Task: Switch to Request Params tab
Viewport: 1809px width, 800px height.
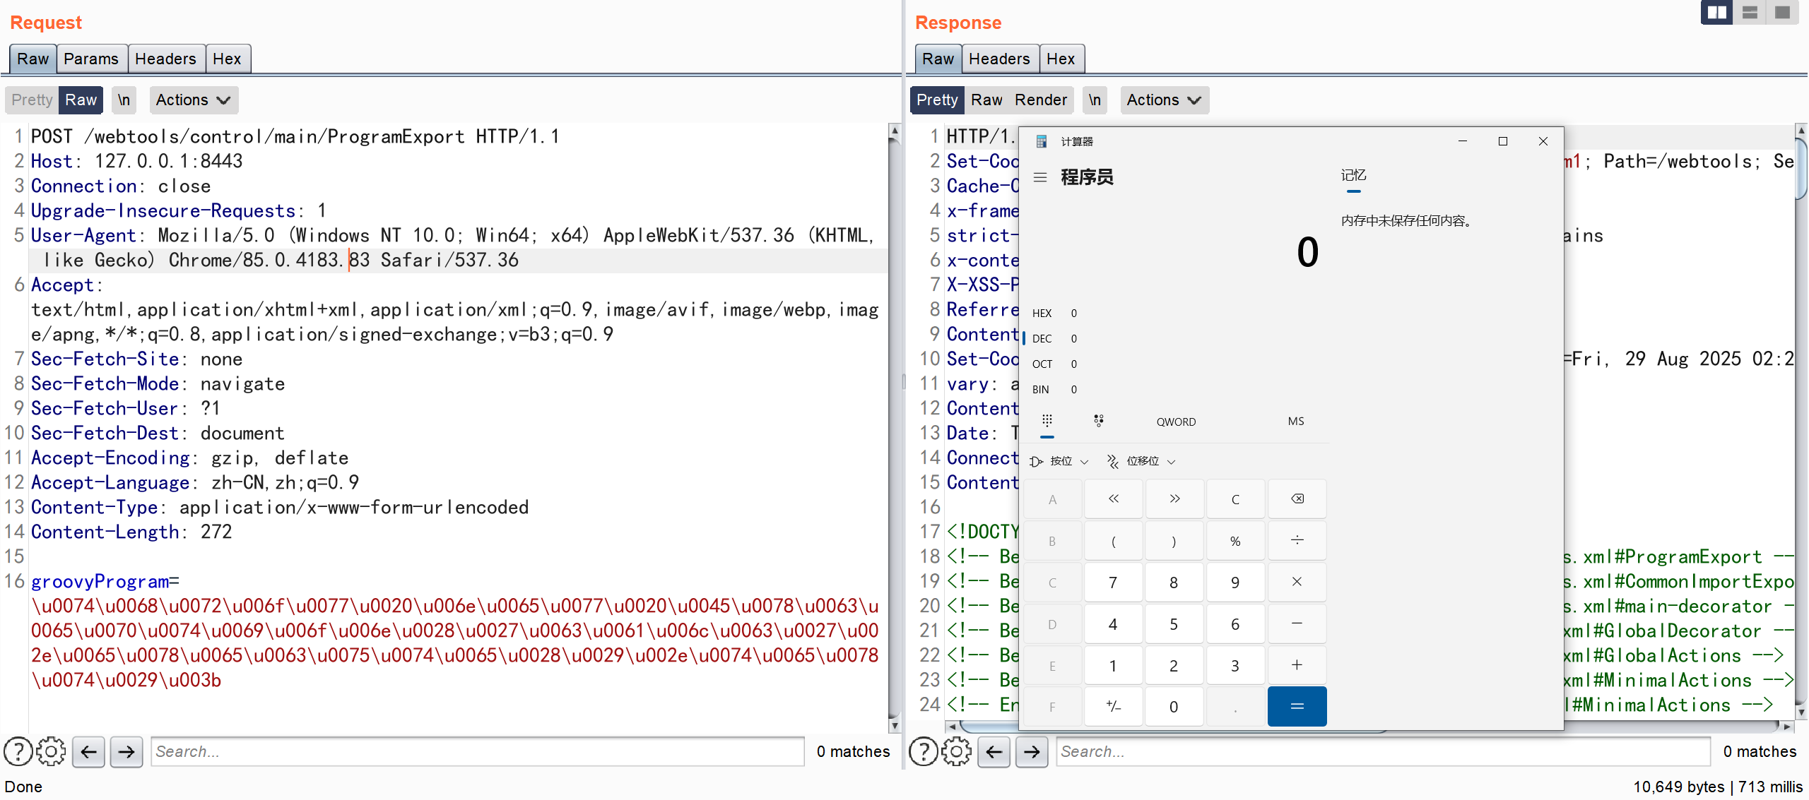Action: [90, 59]
